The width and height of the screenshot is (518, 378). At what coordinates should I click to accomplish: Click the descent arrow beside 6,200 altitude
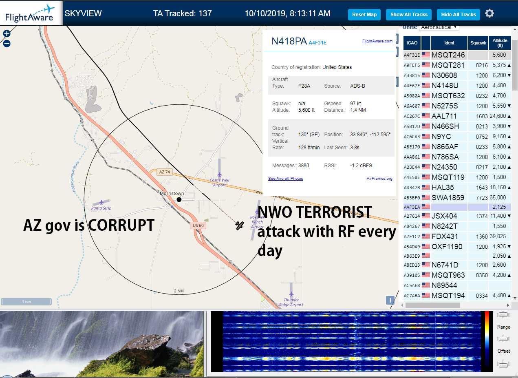click(509, 75)
